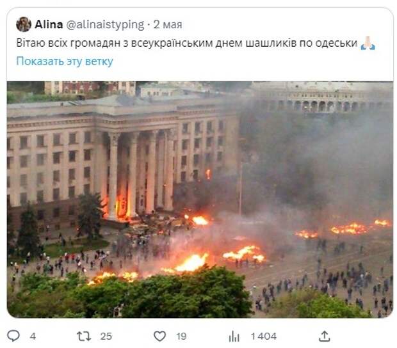Click the view count 1 404
The image size is (397, 348).
tap(264, 336)
